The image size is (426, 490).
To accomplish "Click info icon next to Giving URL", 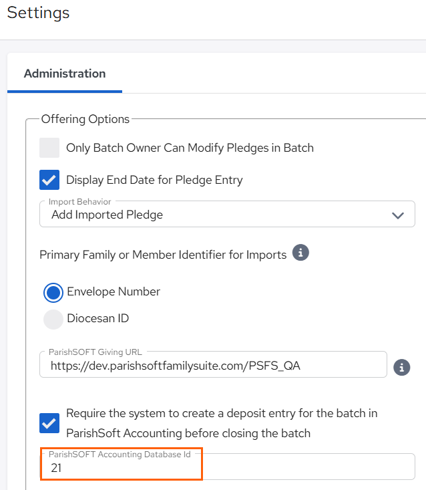I will (402, 367).
